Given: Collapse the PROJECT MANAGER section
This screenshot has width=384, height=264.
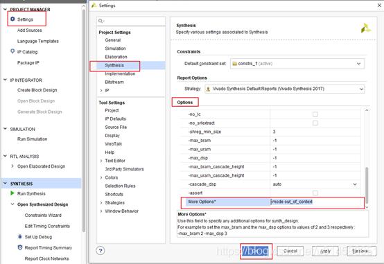Looking at the screenshot, I should (x=5, y=9).
